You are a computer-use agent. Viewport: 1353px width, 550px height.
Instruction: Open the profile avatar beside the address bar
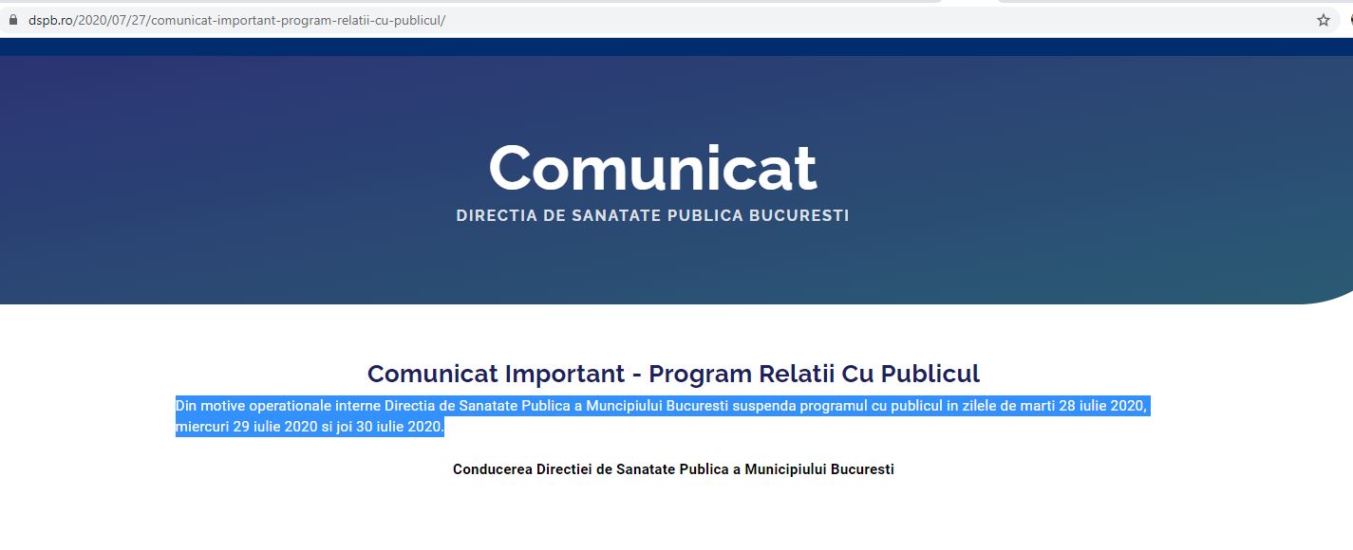click(x=1349, y=20)
